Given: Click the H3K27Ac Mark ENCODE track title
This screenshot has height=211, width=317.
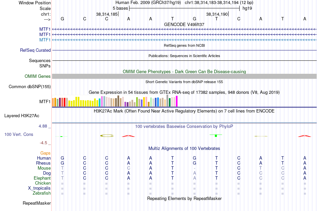Looking at the screenshot, I should pos(184,111).
